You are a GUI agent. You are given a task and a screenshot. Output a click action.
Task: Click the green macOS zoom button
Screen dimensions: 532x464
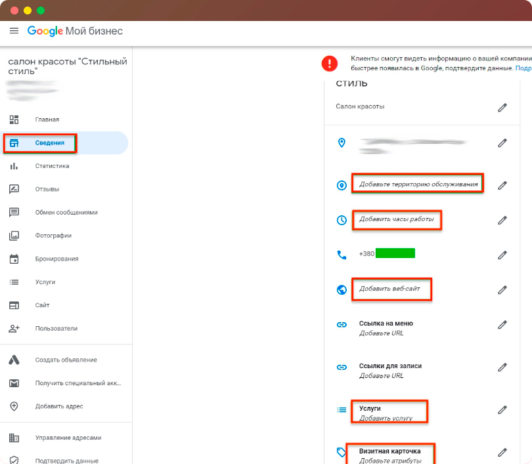[x=41, y=11]
